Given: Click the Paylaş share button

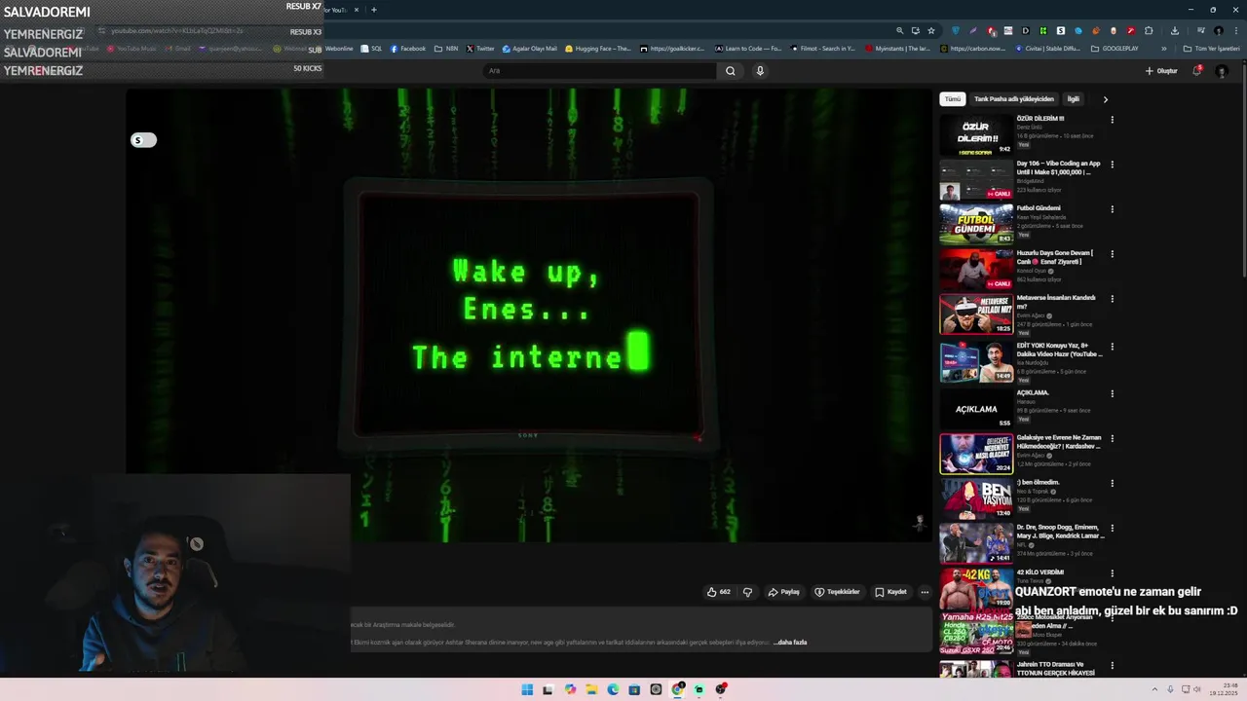Looking at the screenshot, I should pyautogui.click(x=783, y=592).
